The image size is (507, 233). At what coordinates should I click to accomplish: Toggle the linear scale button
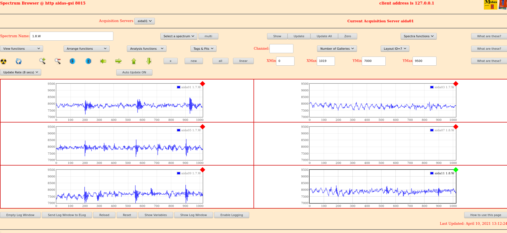tap(243, 61)
